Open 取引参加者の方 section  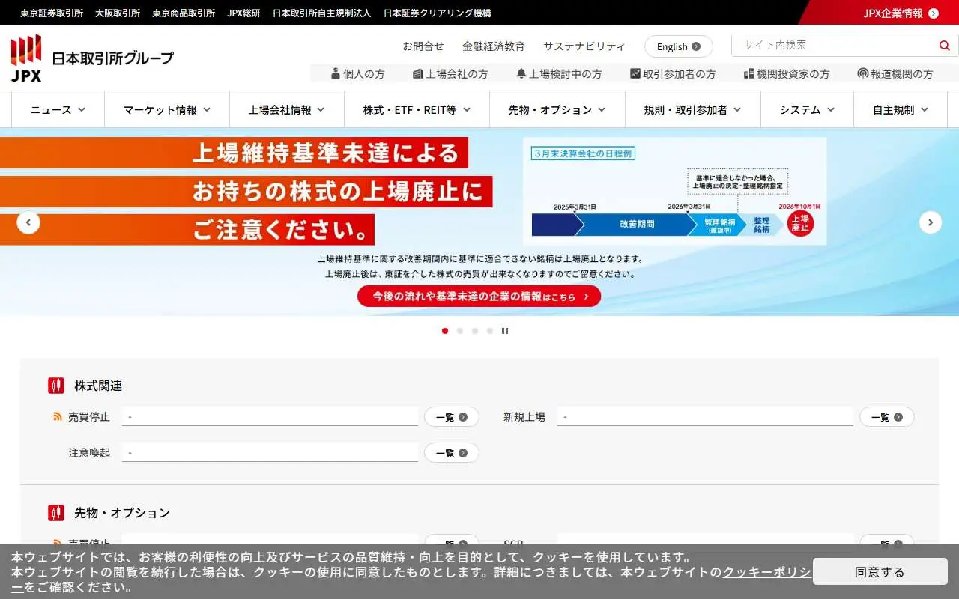pyautogui.click(x=673, y=73)
